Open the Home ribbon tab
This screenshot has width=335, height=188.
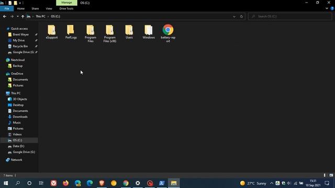(x=21, y=8)
